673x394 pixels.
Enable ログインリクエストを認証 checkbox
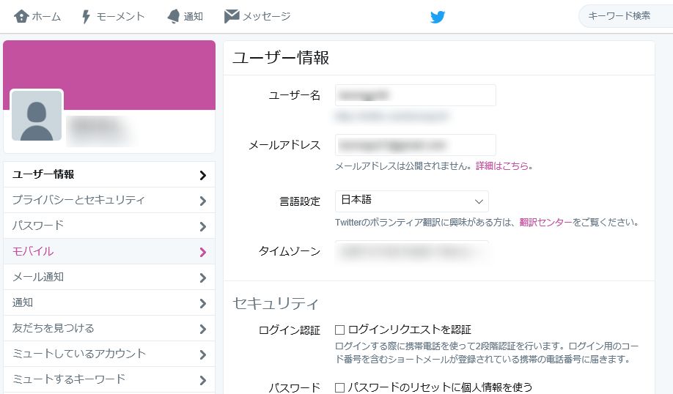click(340, 330)
